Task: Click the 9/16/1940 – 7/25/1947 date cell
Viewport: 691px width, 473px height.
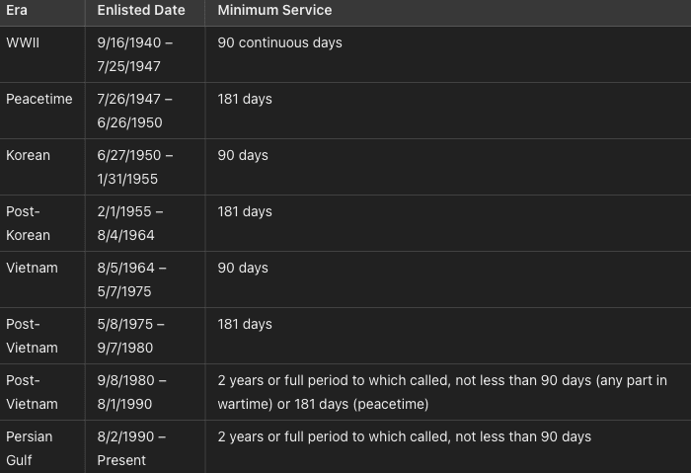Action: coord(136,55)
